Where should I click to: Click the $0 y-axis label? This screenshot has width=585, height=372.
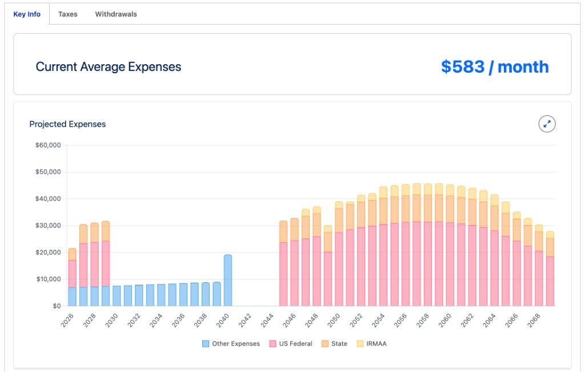(x=57, y=306)
